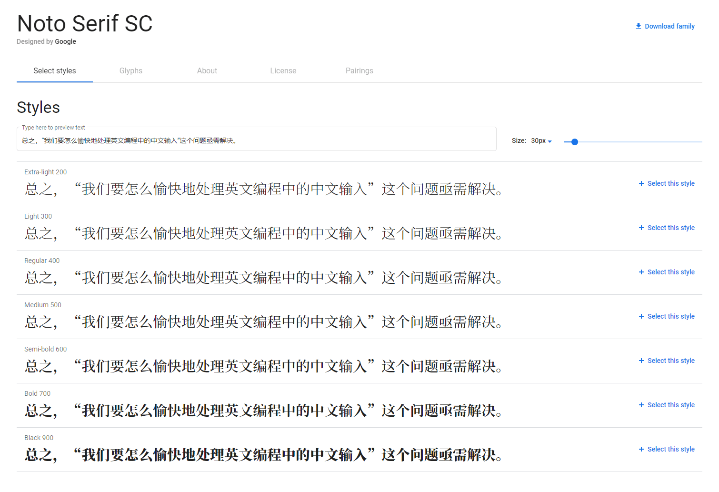
Task: Select this style for Extra-light 200
Action: click(x=667, y=183)
